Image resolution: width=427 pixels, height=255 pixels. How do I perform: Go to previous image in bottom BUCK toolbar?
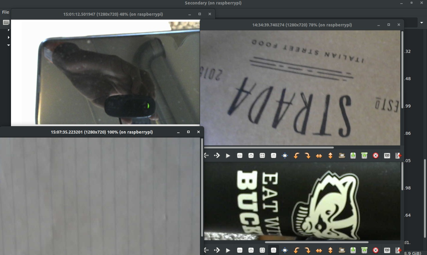coord(206,250)
